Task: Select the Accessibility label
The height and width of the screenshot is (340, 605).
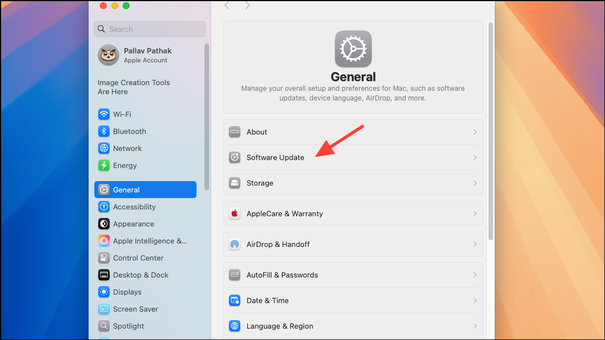Action: [134, 207]
